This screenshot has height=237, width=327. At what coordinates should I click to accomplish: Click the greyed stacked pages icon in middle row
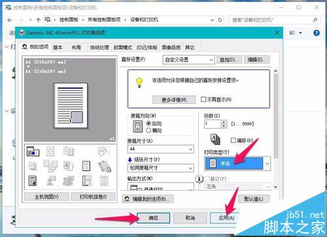[32, 166]
